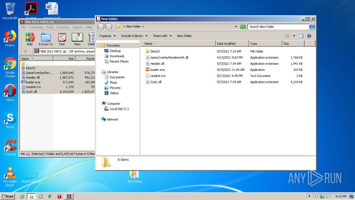Screen dimensions: 355x200
Task: Open Include in library dropdown
Action: [x=134, y=36]
